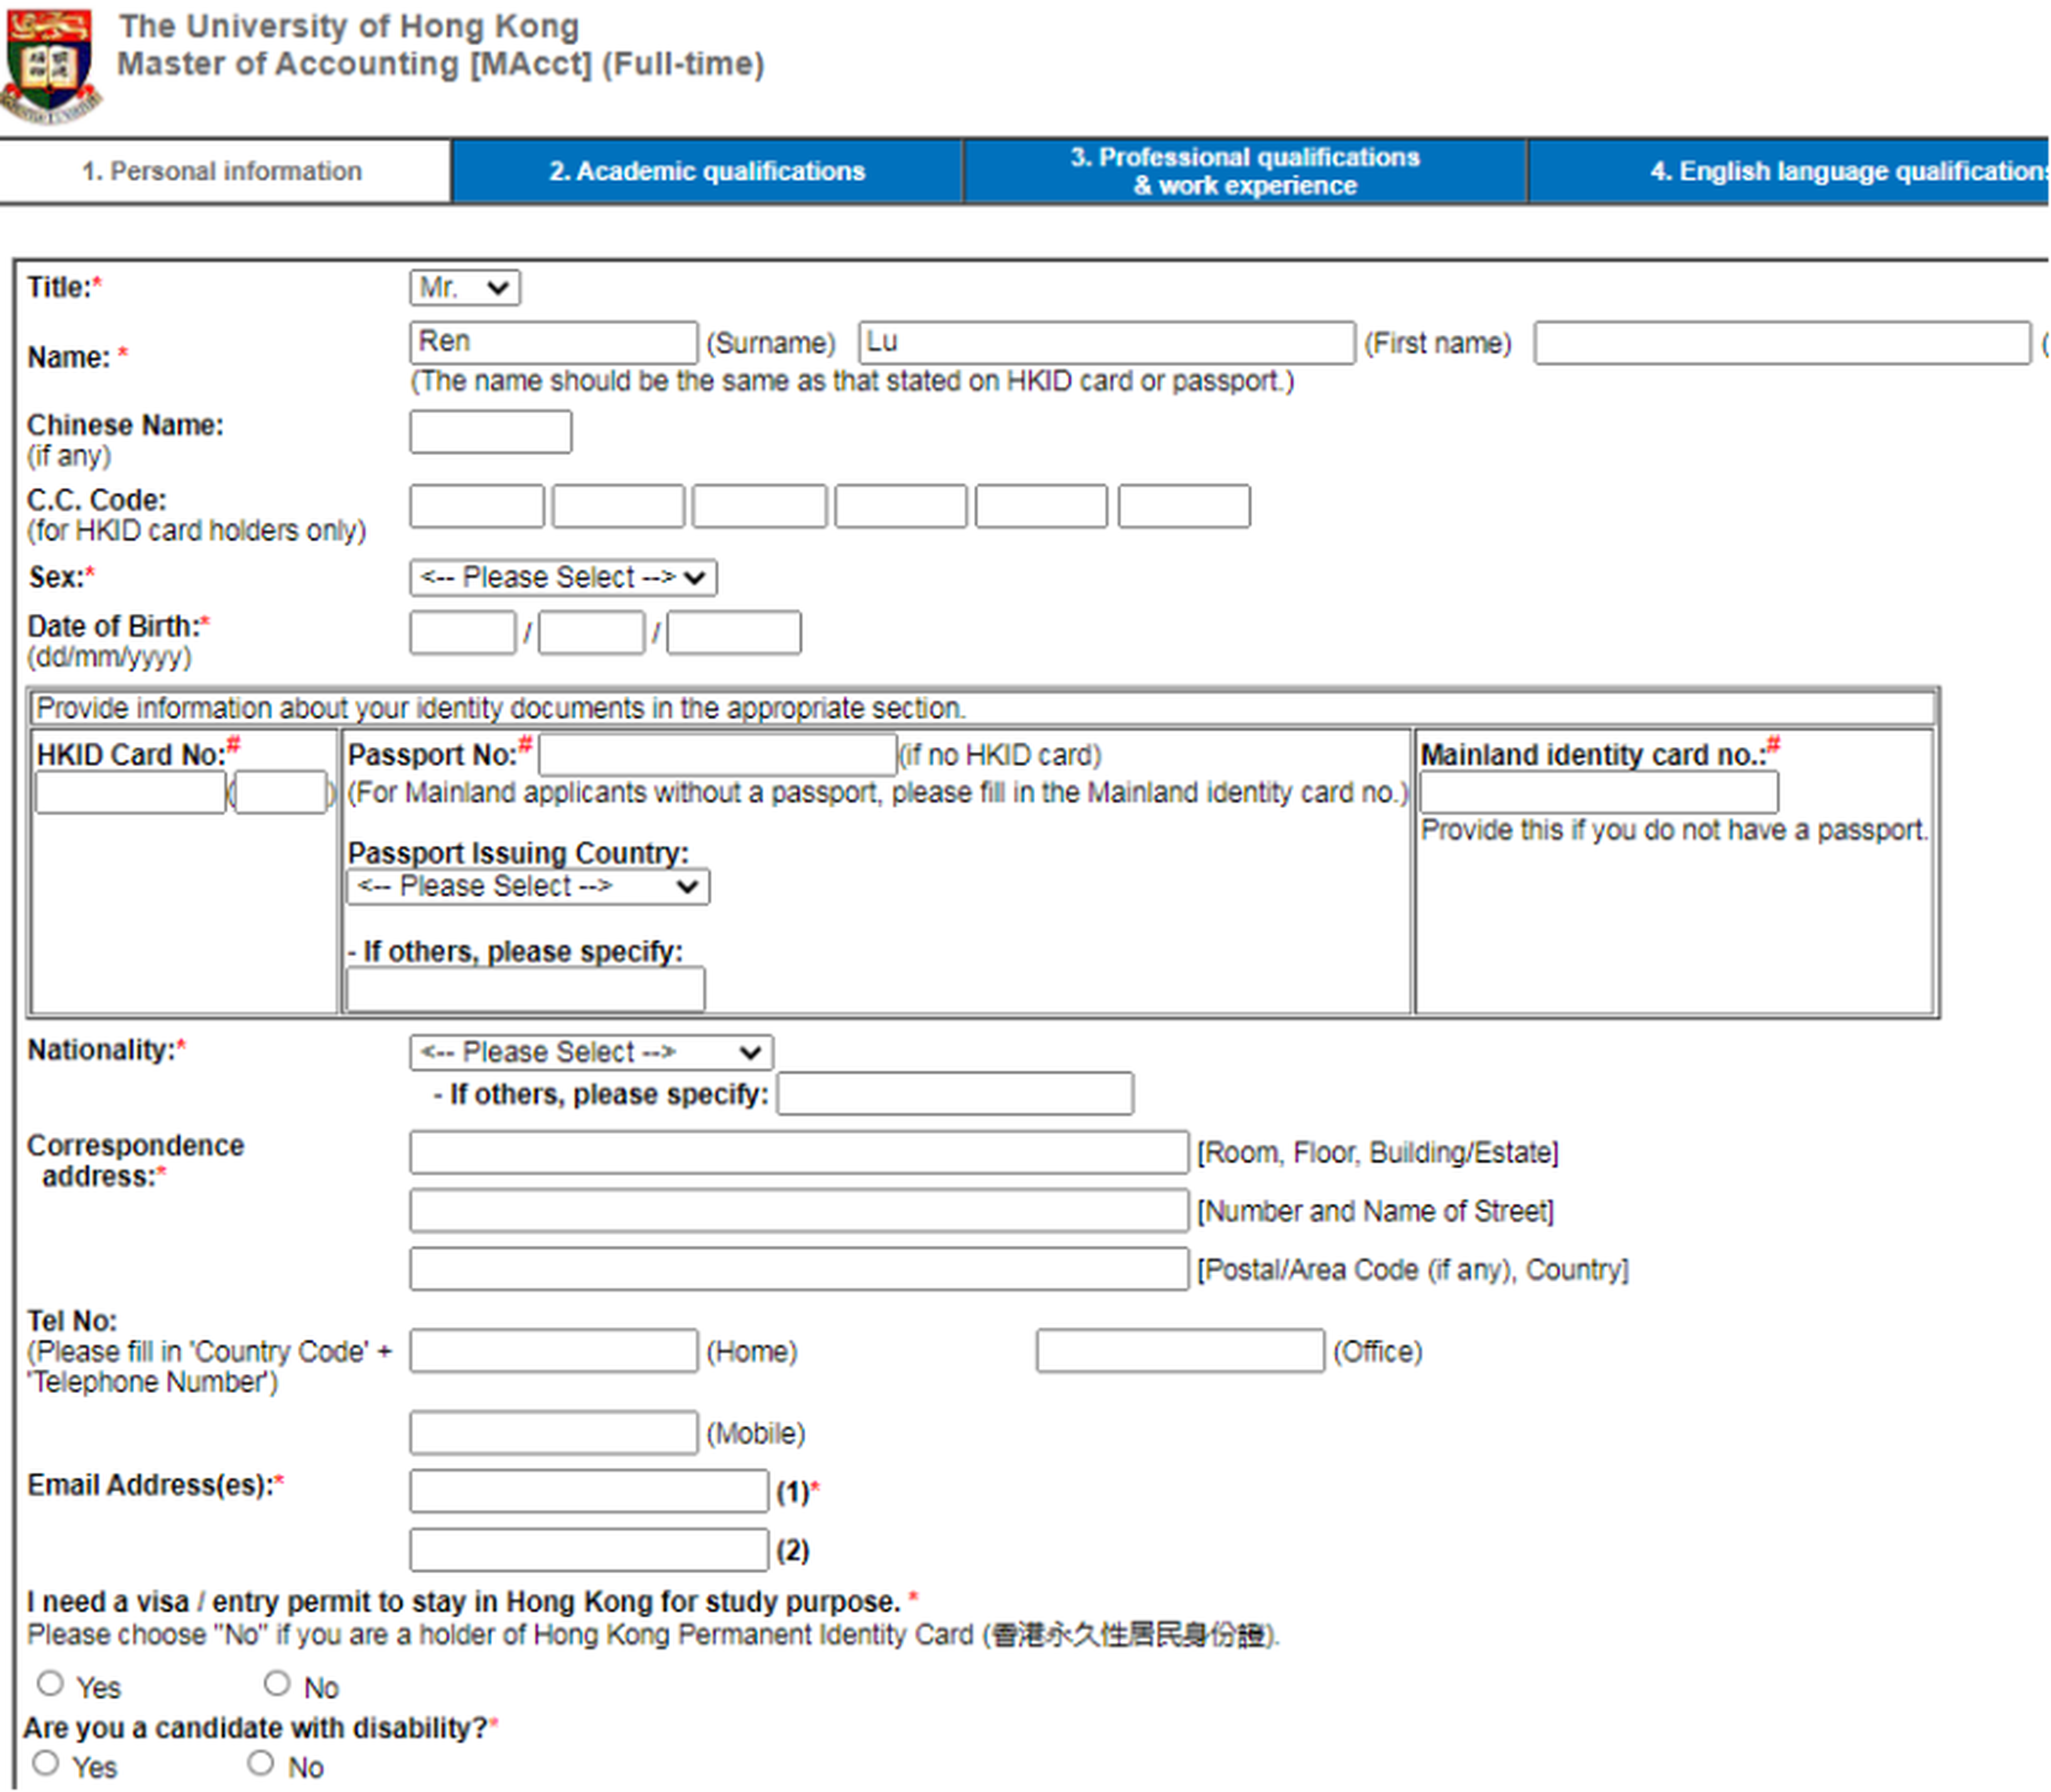The image size is (2051, 1792).
Task: Click the Chinese Name input box
Action: [491, 432]
